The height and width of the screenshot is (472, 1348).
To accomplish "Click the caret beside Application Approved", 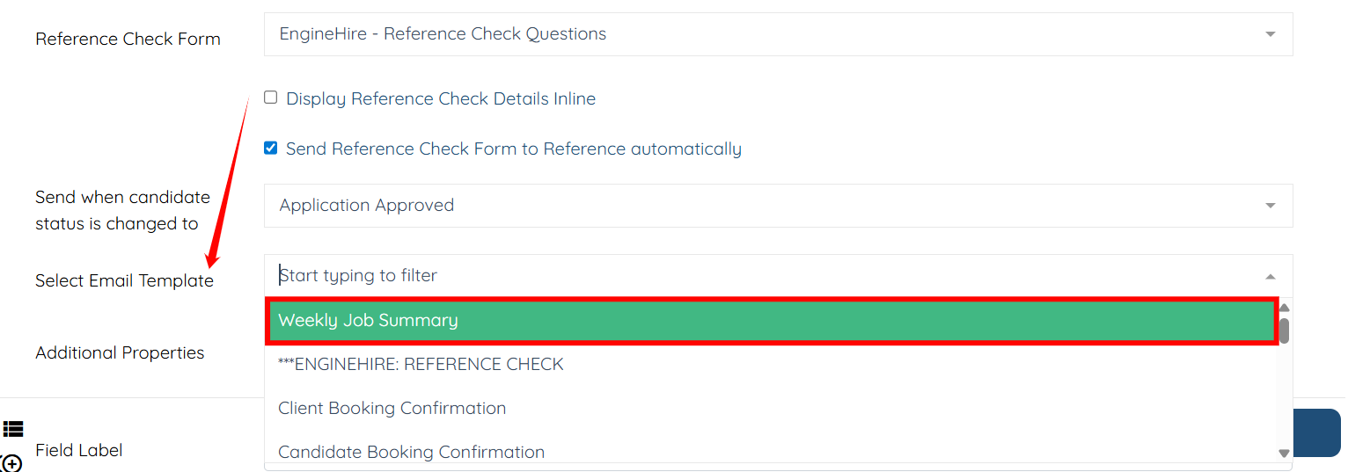I will point(1270,206).
